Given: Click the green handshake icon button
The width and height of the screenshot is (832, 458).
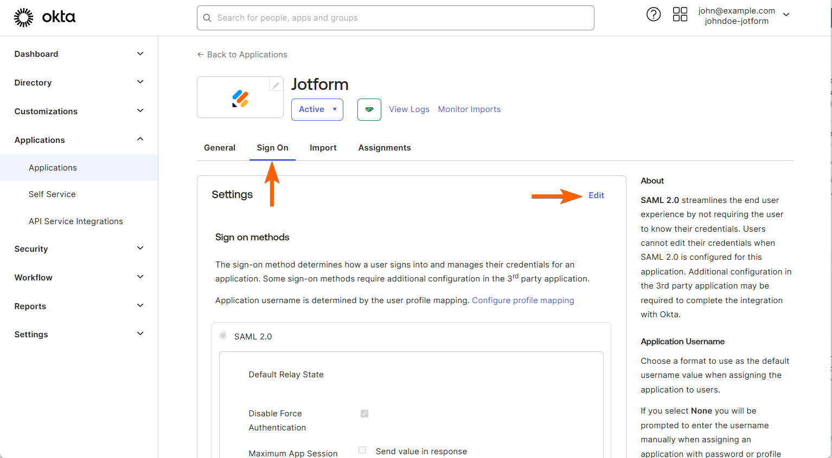Looking at the screenshot, I should point(369,109).
